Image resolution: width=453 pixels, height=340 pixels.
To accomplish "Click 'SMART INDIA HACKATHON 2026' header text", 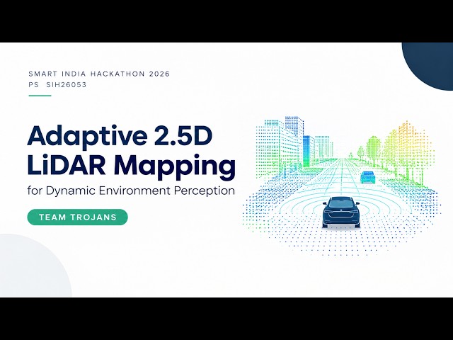I will tap(99, 74).
